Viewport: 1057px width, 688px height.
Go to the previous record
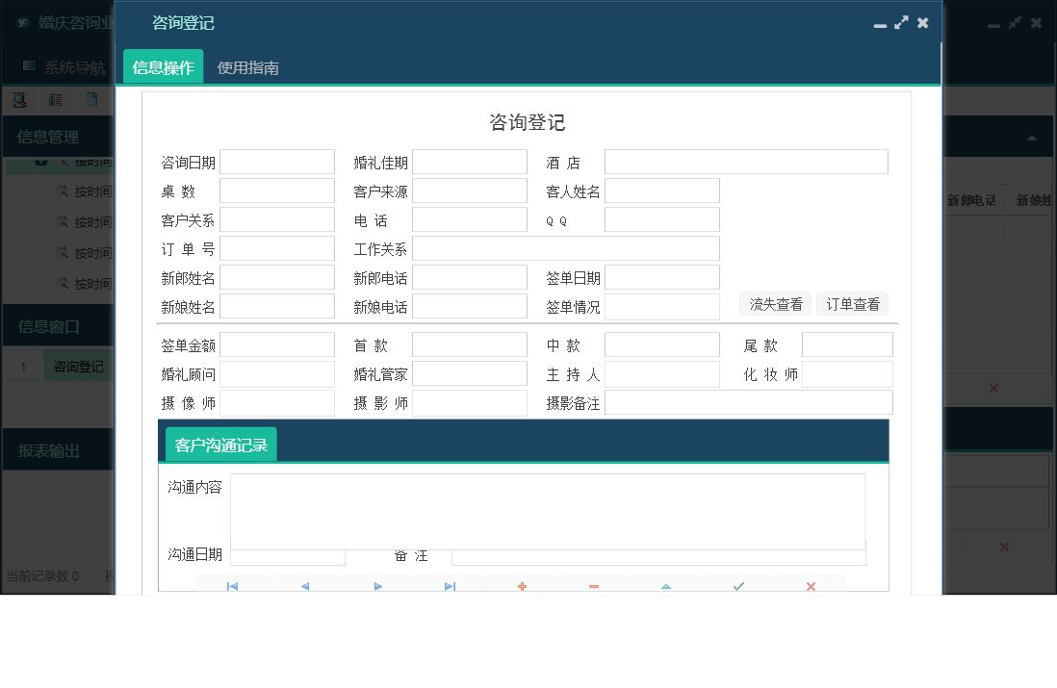(x=304, y=584)
